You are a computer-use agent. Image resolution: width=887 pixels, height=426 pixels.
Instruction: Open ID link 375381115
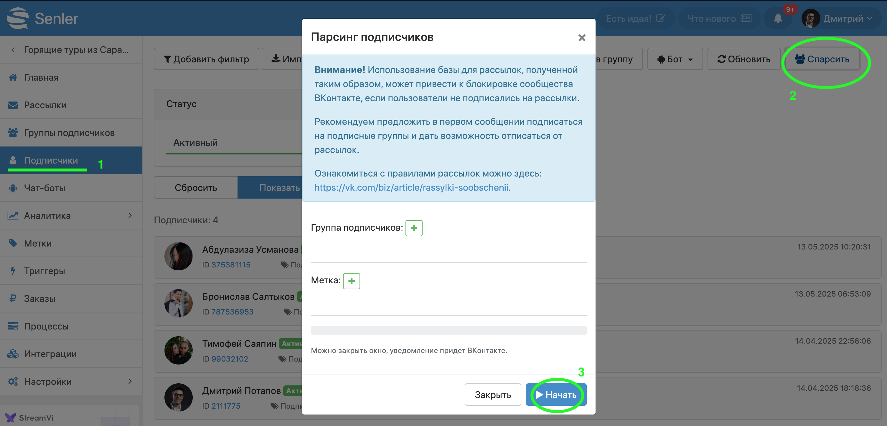[231, 265]
